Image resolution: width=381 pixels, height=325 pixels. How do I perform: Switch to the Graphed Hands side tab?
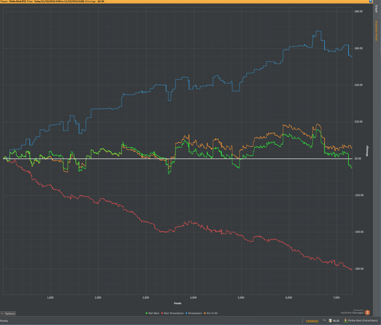[x=377, y=30]
